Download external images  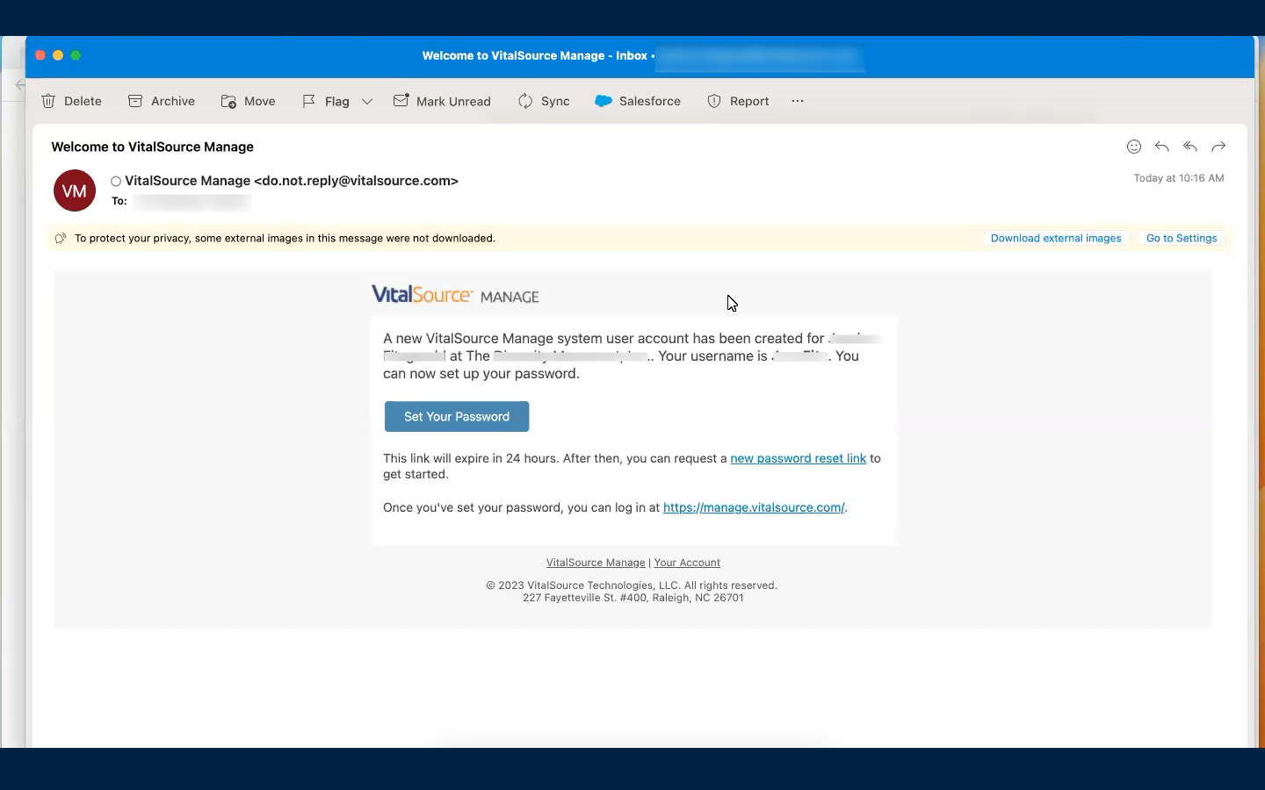(x=1056, y=238)
